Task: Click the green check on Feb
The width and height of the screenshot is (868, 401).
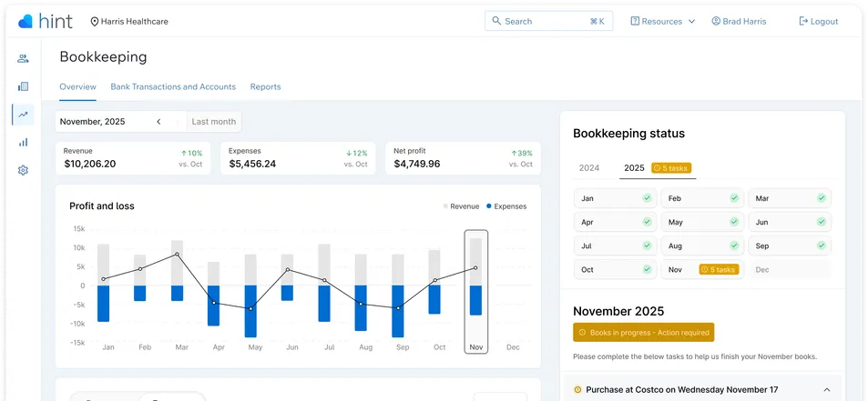Action: [x=734, y=197]
